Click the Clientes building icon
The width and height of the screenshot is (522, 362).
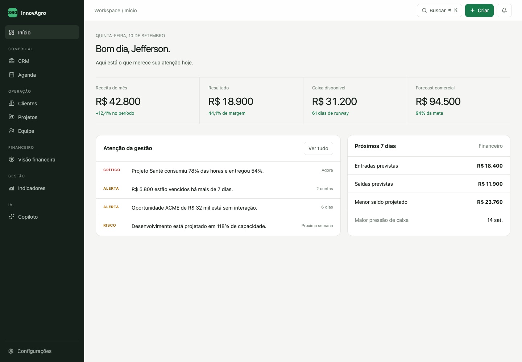click(12, 103)
